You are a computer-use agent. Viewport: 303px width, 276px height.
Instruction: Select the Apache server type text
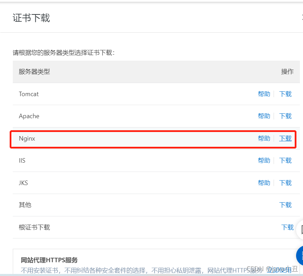29,116
